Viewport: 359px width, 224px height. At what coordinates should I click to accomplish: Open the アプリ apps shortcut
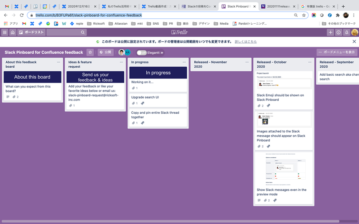point(11,24)
